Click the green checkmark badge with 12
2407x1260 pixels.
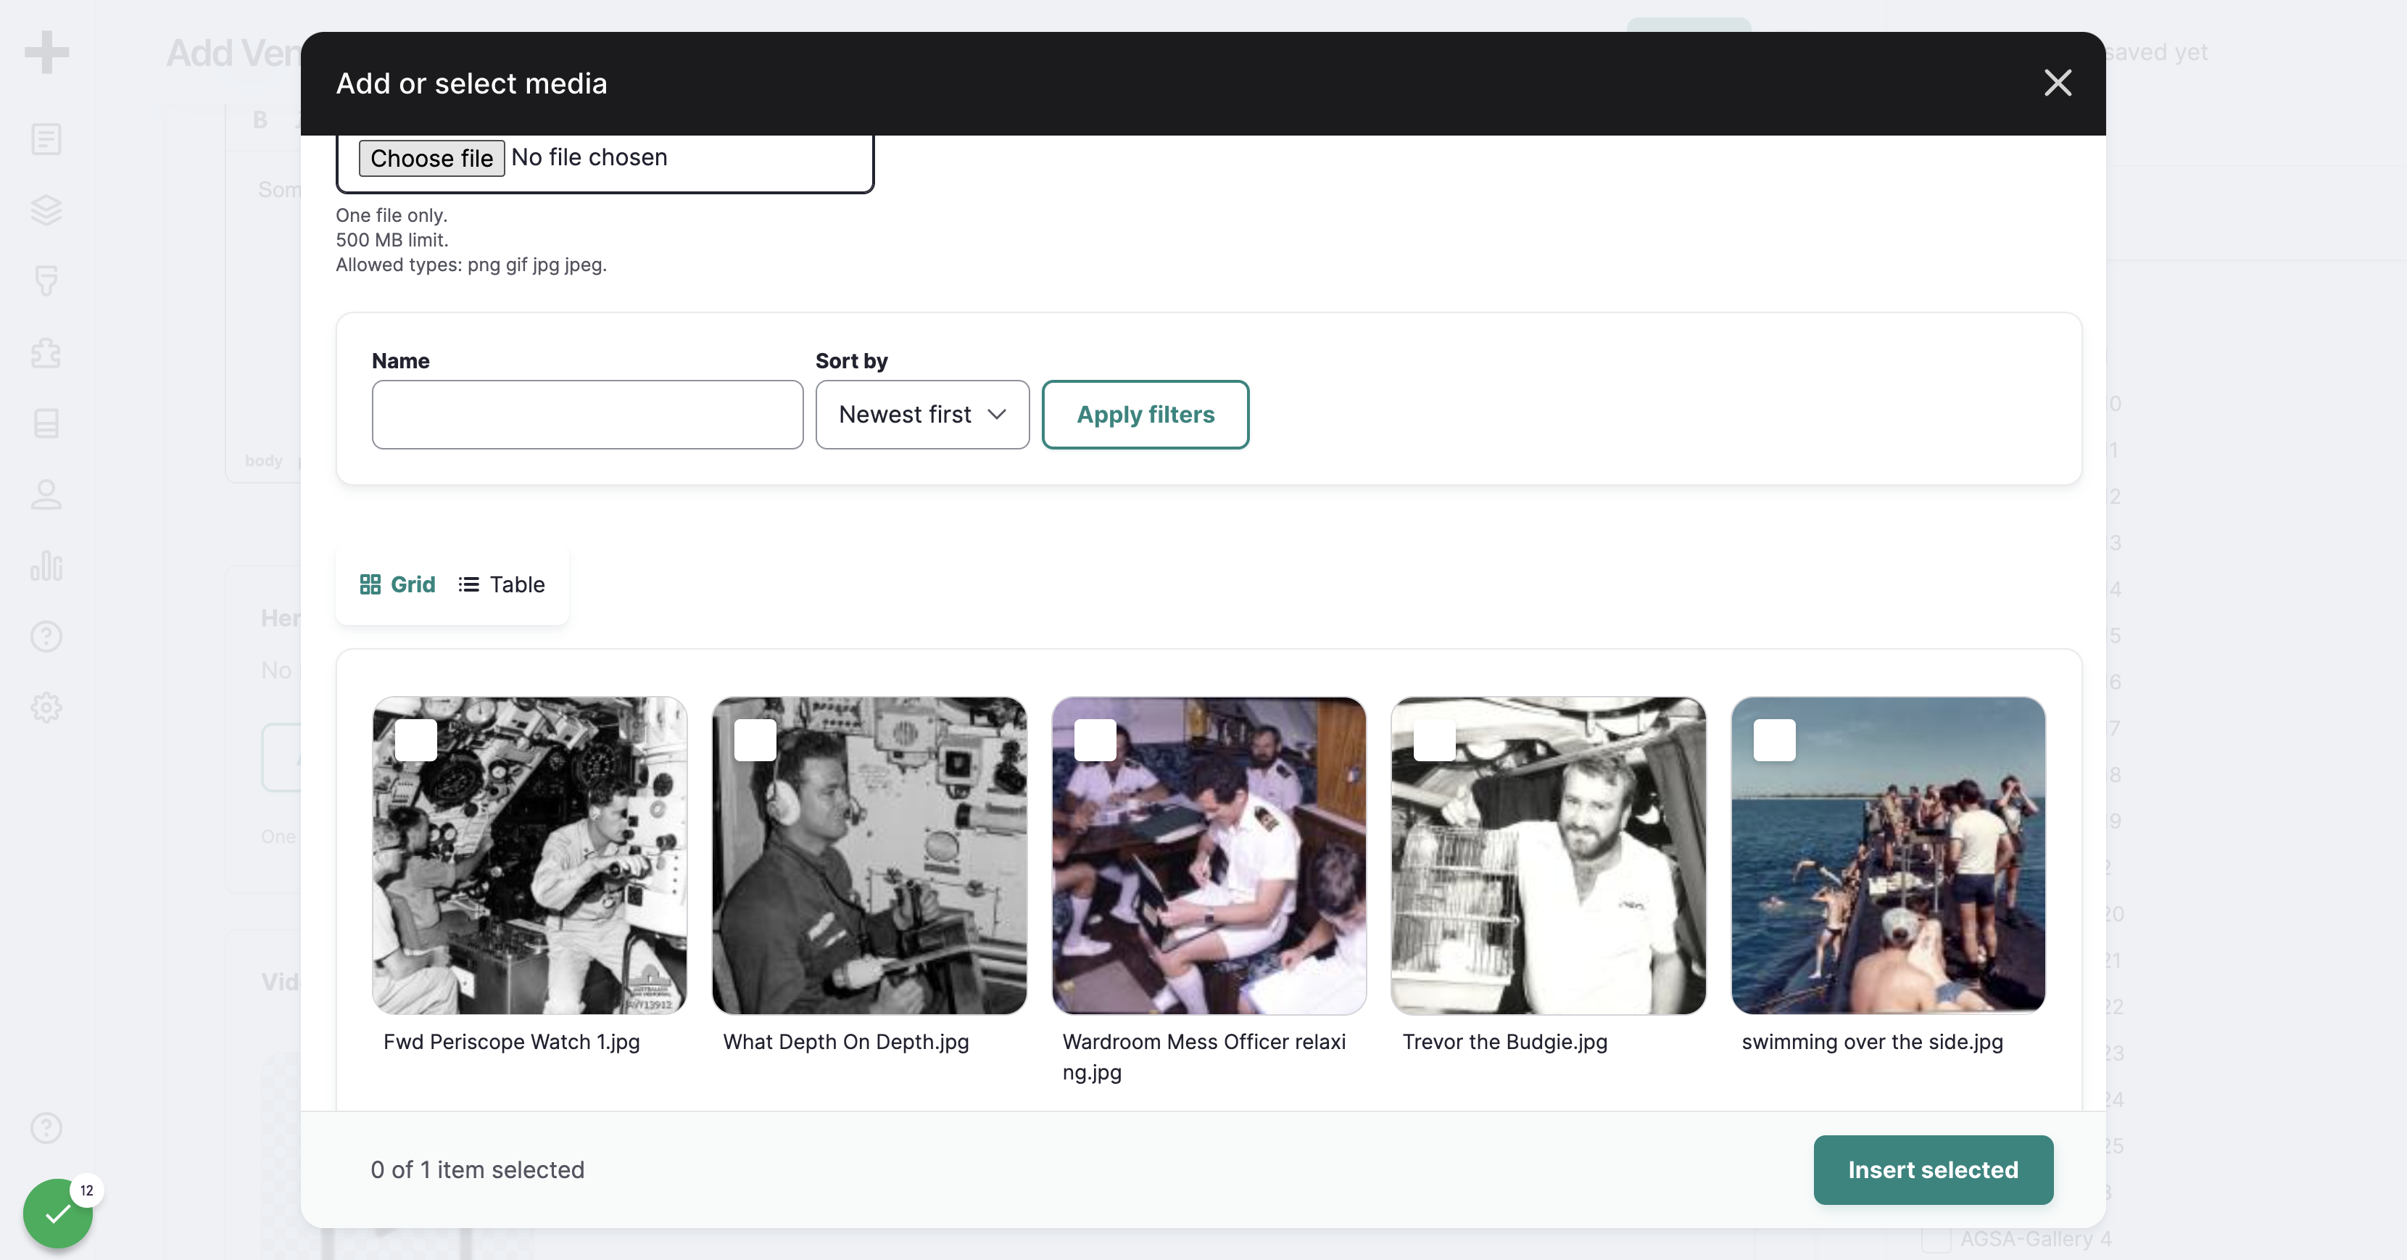pyautogui.click(x=58, y=1212)
